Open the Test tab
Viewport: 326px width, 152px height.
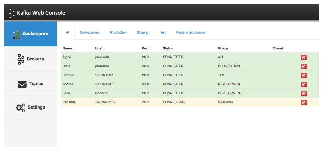[162, 33]
